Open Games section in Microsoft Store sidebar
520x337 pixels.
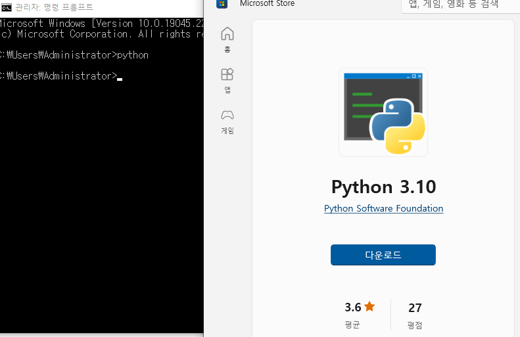tap(227, 122)
